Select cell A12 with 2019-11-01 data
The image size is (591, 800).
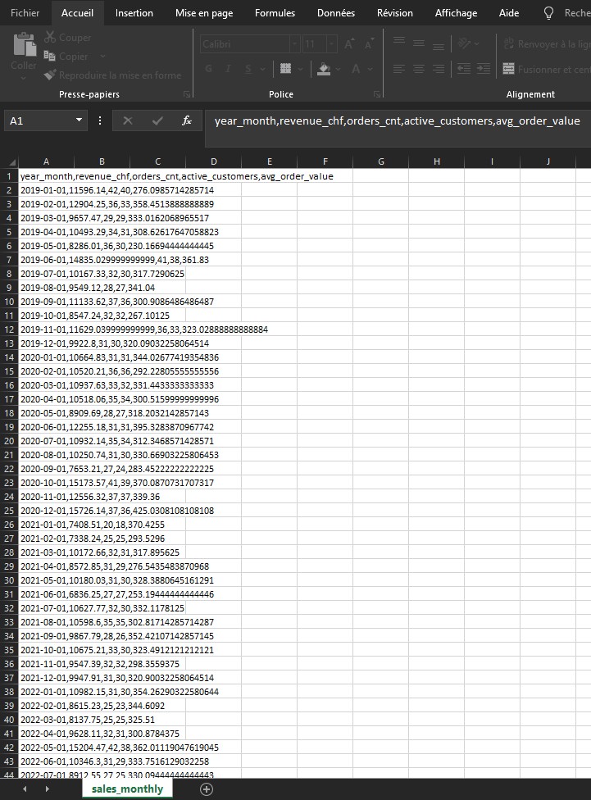pos(46,330)
